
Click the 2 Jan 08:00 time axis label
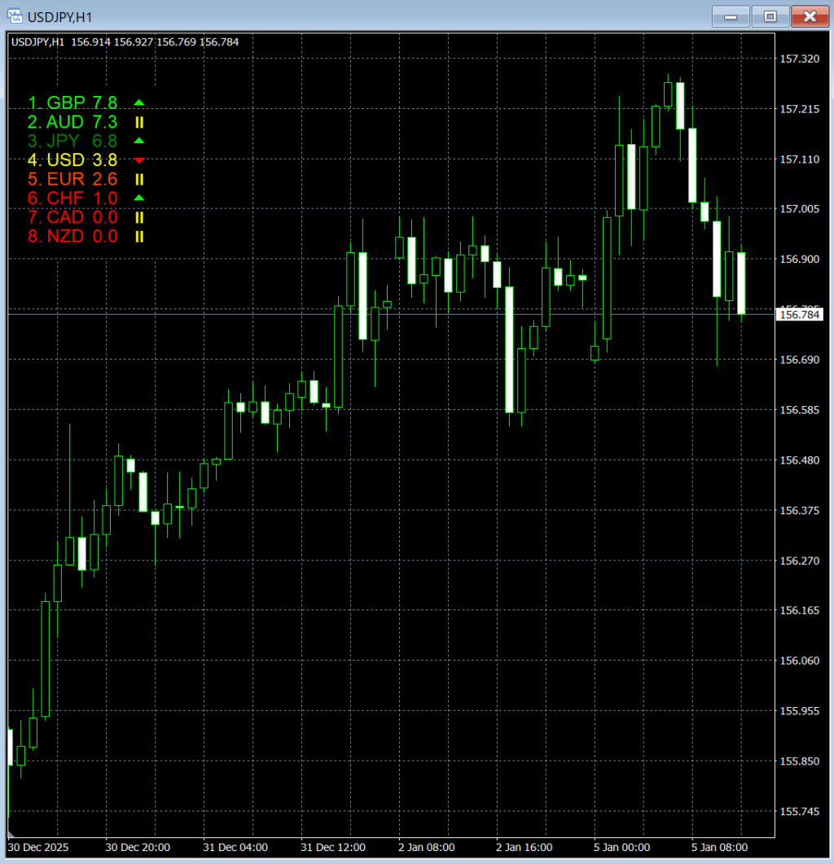click(x=427, y=847)
